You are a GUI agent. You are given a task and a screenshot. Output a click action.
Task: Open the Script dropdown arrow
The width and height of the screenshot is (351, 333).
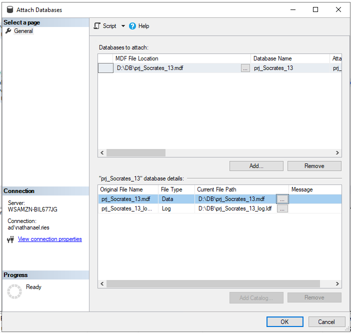pos(123,26)
